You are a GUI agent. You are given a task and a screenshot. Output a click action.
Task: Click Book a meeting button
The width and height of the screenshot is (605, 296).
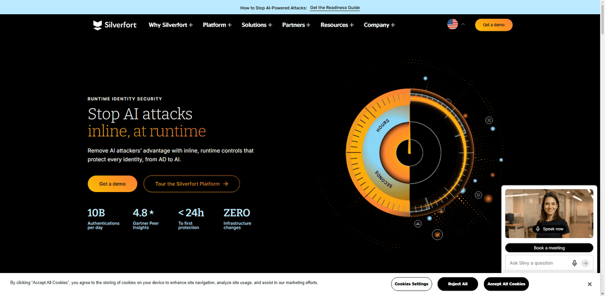pos(549,248)
